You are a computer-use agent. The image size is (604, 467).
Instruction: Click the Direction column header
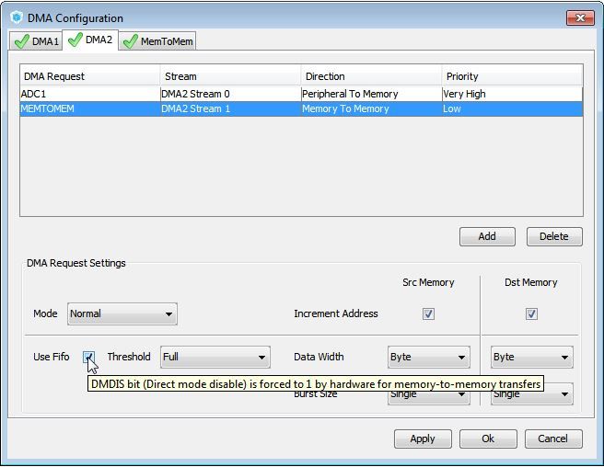pyautogui.click(x=371, y=76)
